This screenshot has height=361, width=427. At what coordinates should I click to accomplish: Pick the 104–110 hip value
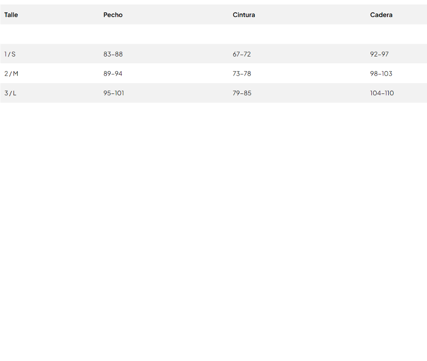tap(382, 93)
